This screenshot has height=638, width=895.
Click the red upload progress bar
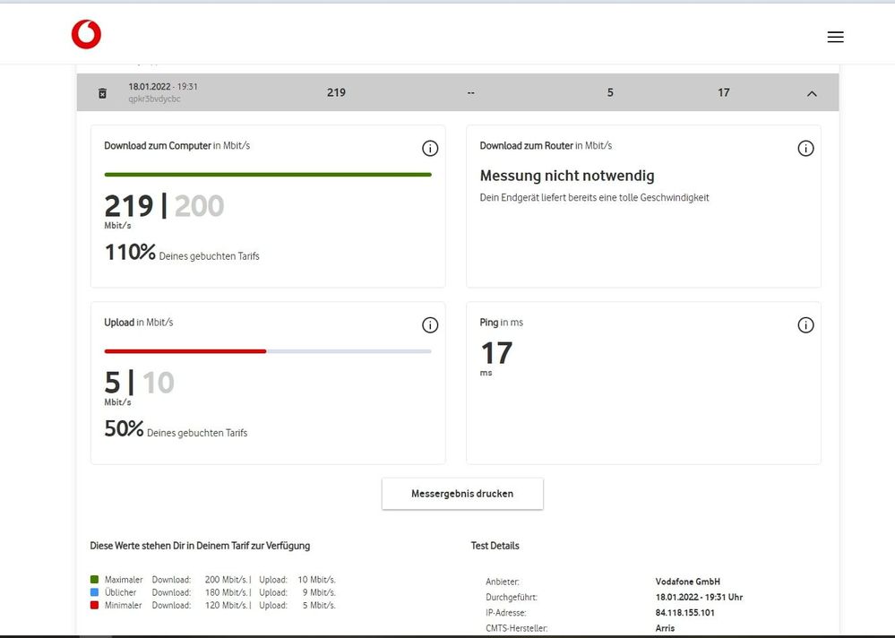(x=185, y=351)
